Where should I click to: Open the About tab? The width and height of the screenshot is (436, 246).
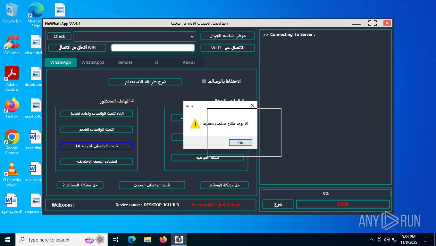tap(189, 62)
